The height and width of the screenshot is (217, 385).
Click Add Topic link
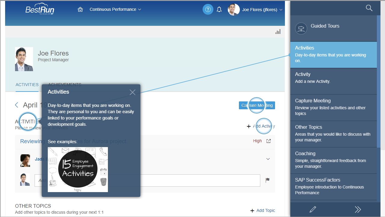tap(263, 210)
